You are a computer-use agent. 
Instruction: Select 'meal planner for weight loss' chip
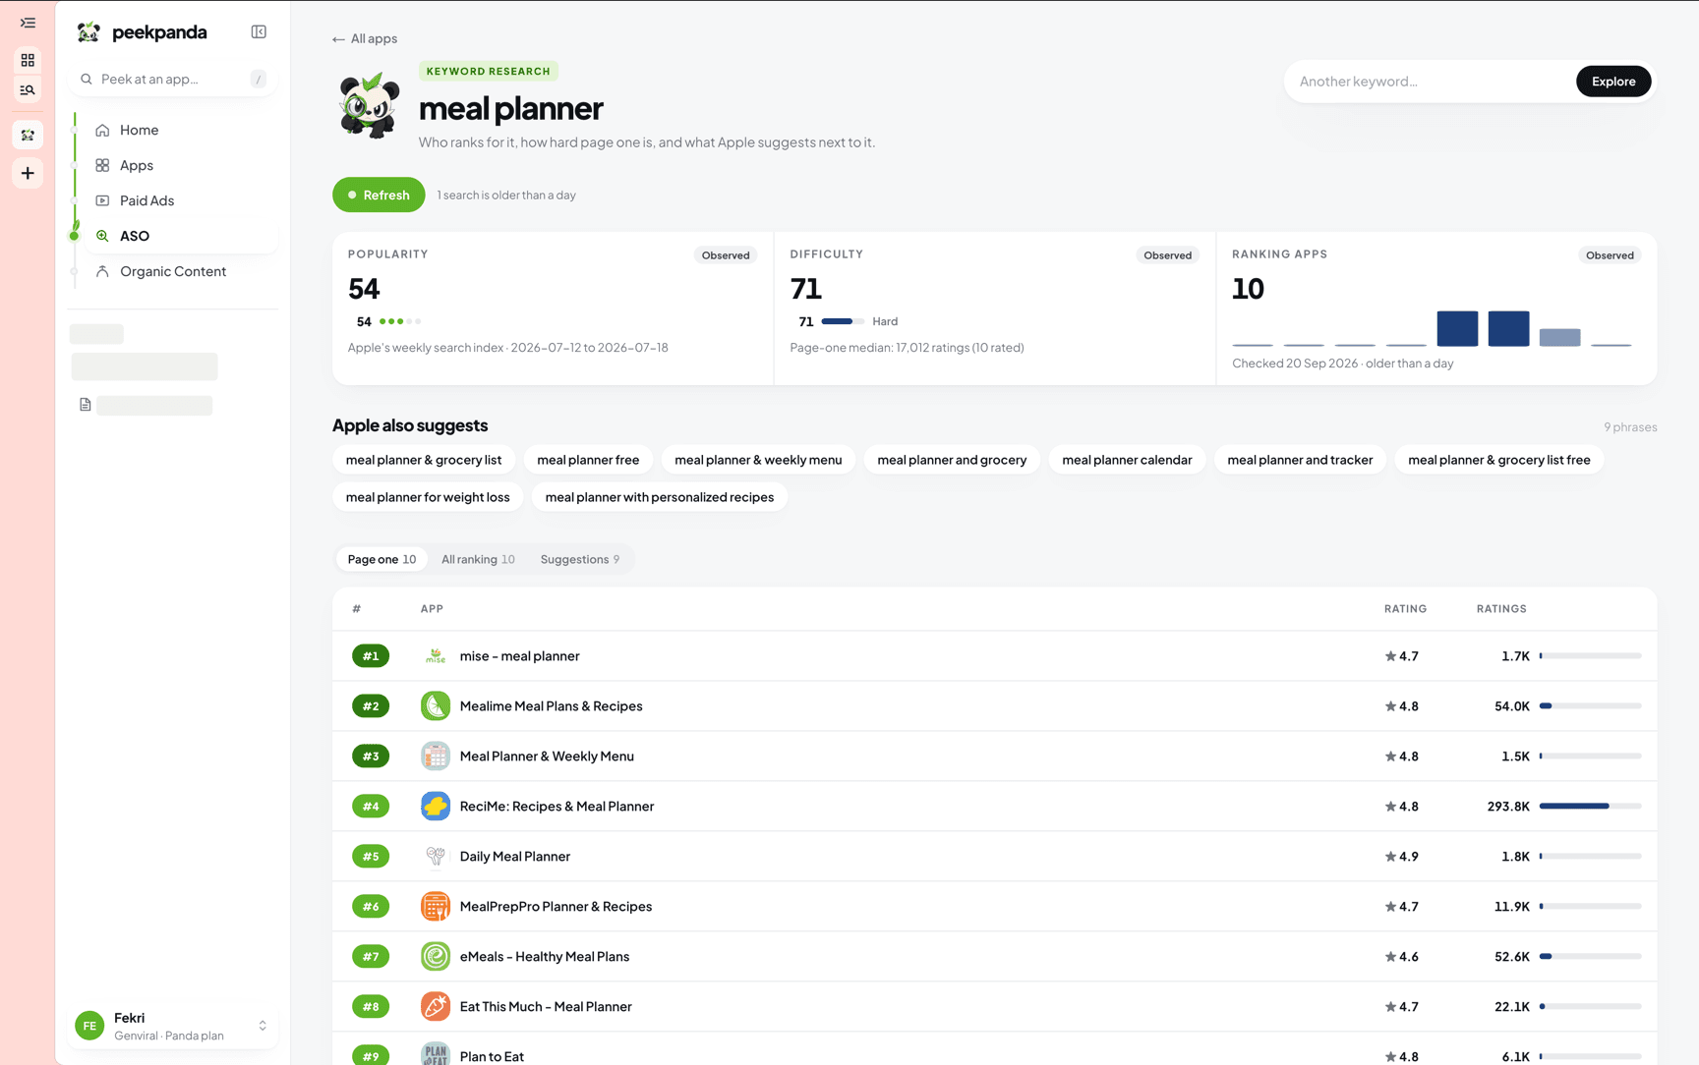pyautogui.click(x=428, y=497)
